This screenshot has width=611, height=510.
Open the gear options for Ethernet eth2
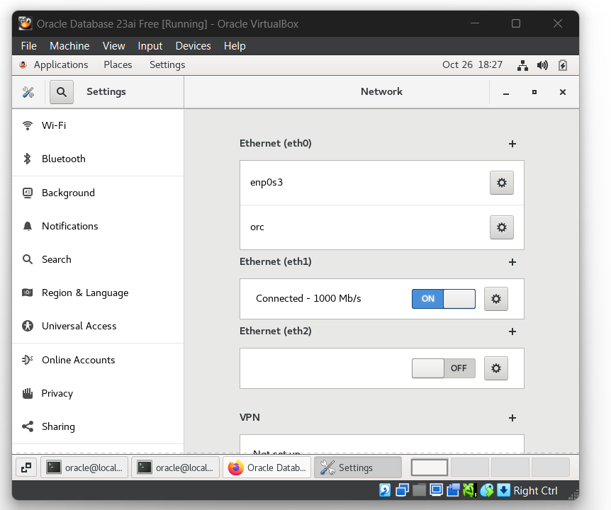tap(495, 368)
